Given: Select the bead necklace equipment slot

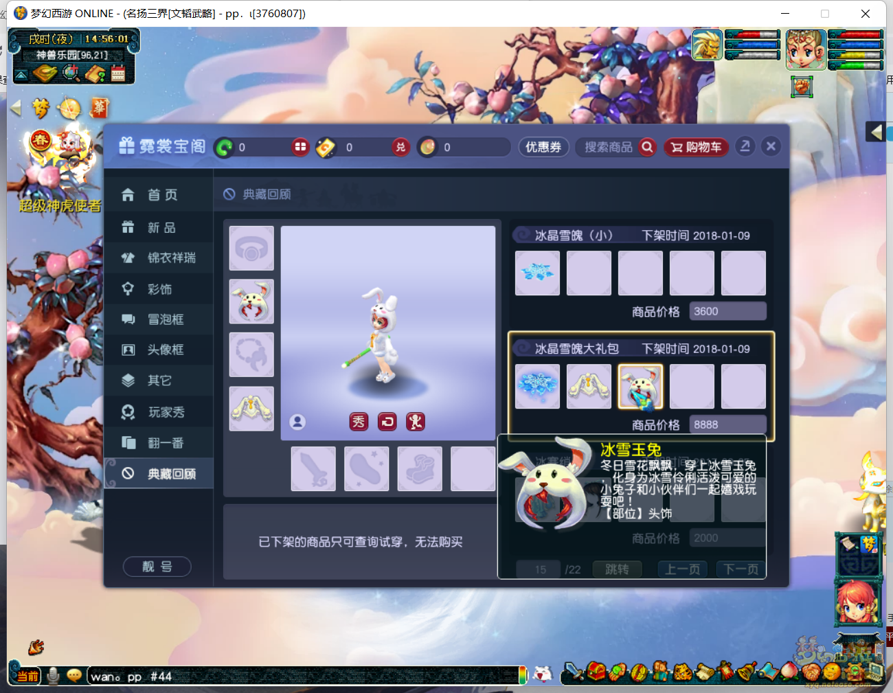Looking at the screenshot, I should tap(251, 355).
